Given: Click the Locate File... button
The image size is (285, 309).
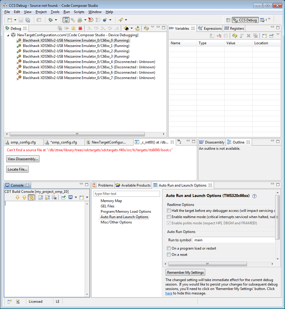Looking at the screenshot, I should pos(17,169).
